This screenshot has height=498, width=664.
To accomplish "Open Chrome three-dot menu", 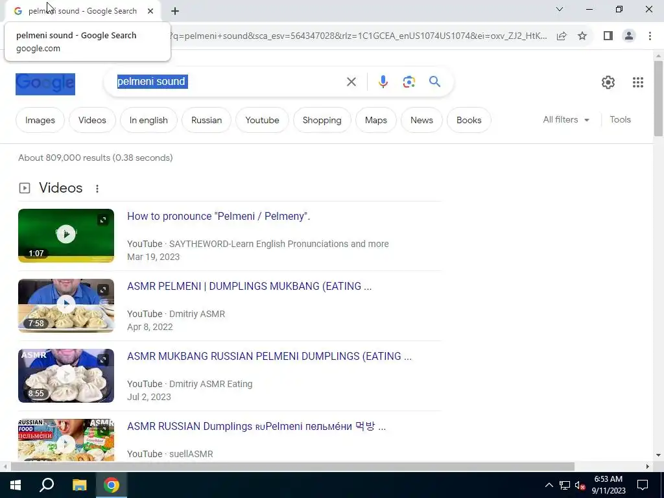I will (x=650, y=36).
